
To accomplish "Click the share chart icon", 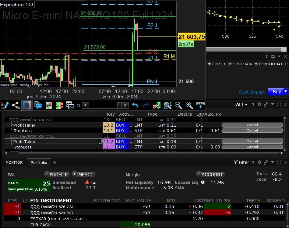I will pos(16,105).
